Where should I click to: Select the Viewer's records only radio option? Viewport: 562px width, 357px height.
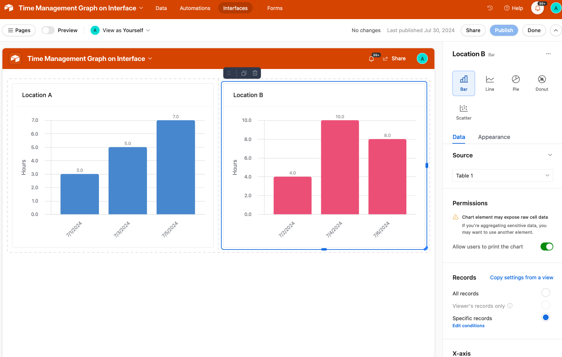click(546, 305)
